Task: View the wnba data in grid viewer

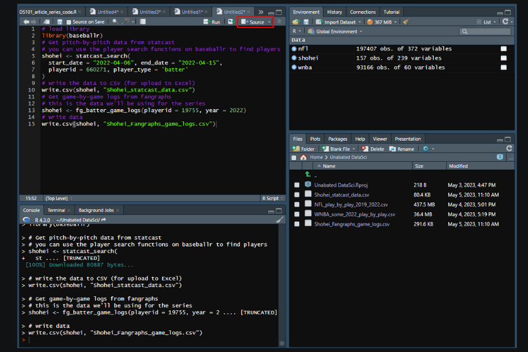Action: click(504, 67)
